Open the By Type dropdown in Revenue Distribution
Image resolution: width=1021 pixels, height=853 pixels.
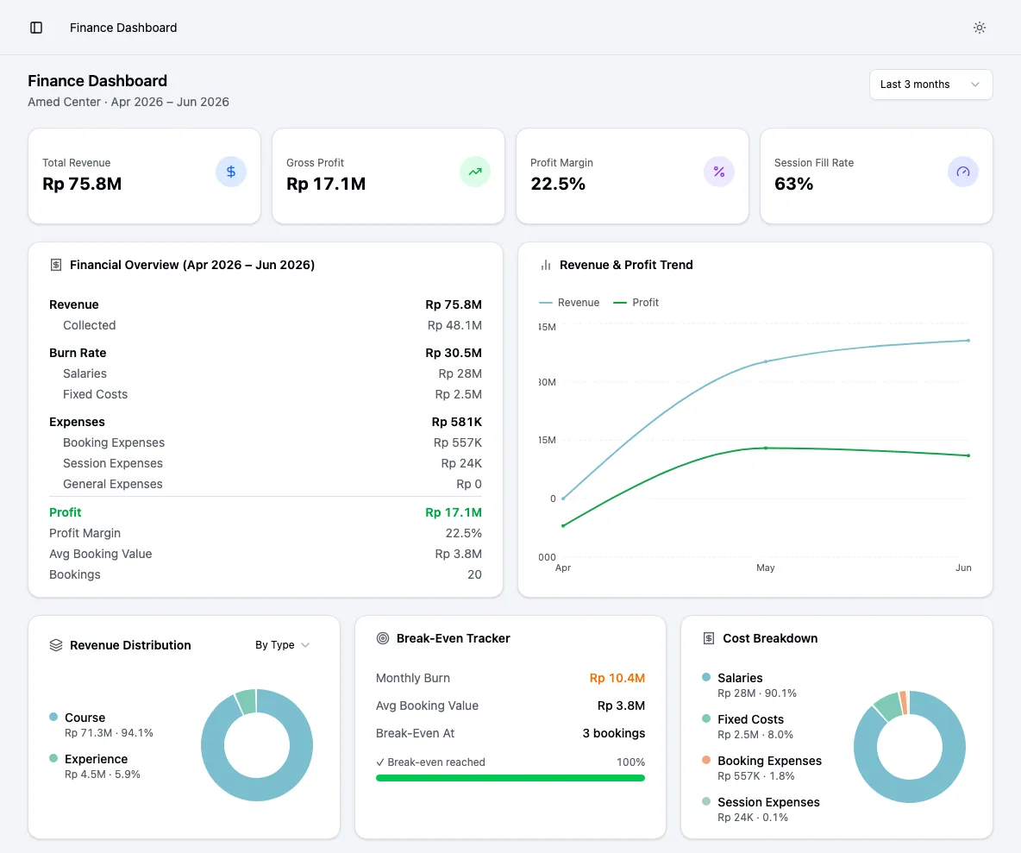282,645
